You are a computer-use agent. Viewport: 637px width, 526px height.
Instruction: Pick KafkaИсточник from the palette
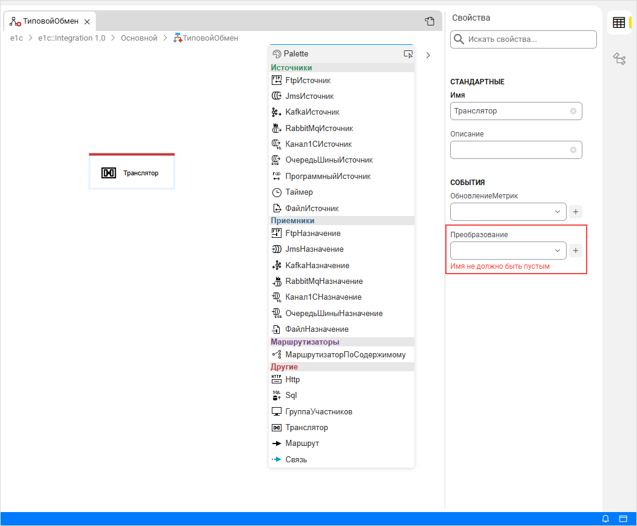coord(312,112)
